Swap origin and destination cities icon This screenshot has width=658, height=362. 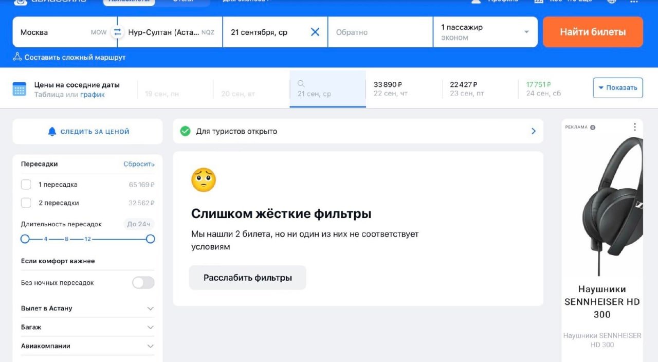click(x=117, y=32)
